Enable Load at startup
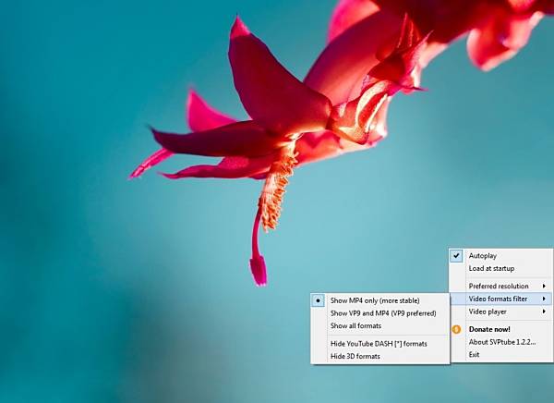This screenshot has width=554, height=403. pos(500,269)
